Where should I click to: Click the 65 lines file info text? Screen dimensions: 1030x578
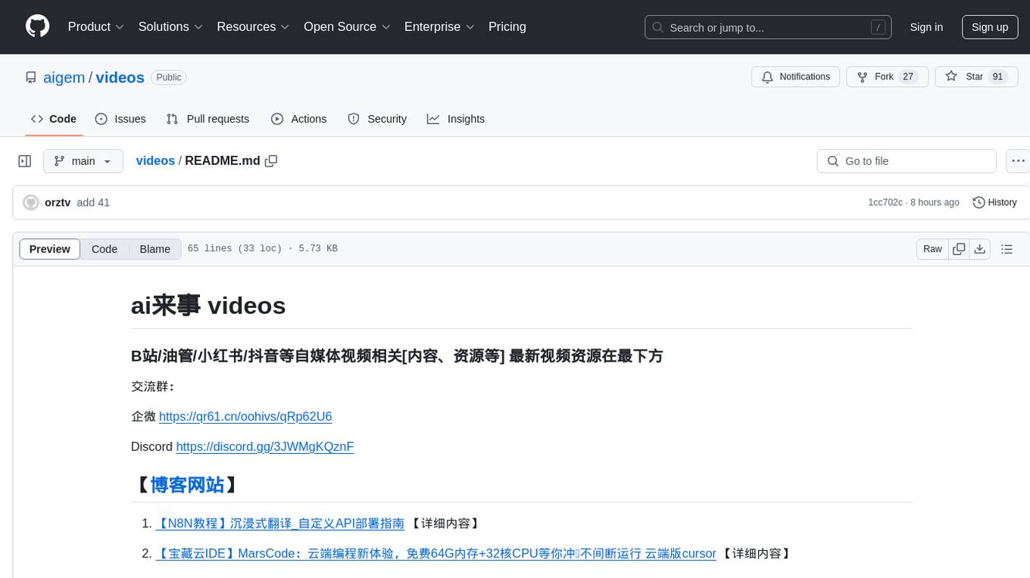pos(262,249)
